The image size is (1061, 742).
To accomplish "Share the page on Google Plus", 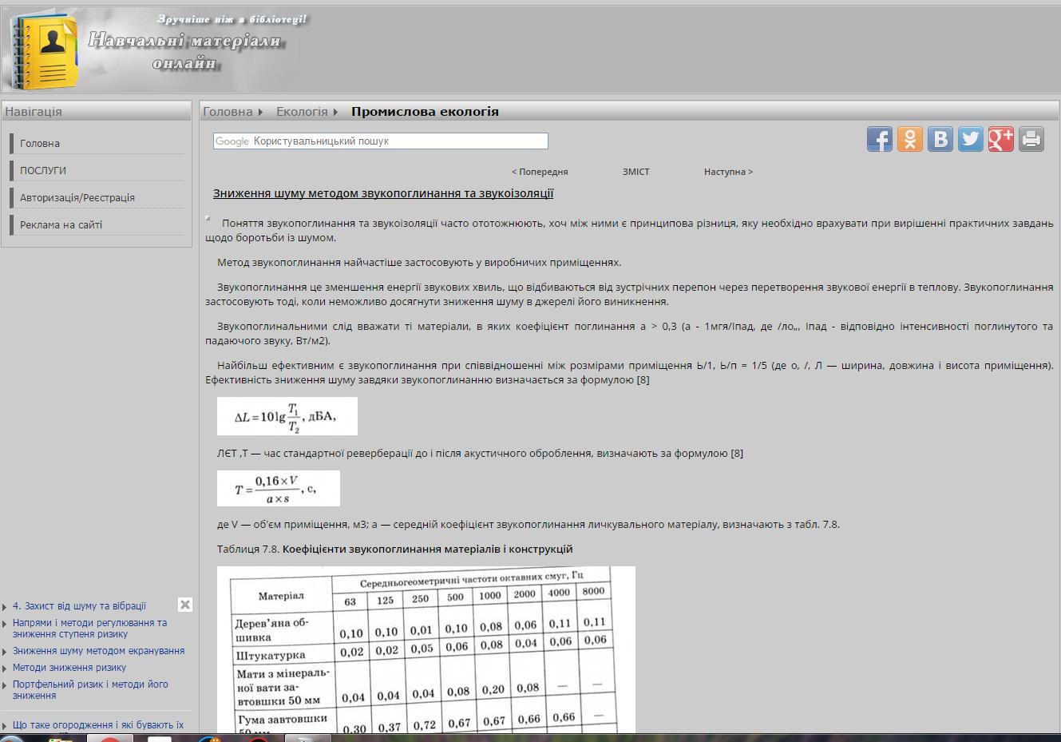I will click(1001, 139).
